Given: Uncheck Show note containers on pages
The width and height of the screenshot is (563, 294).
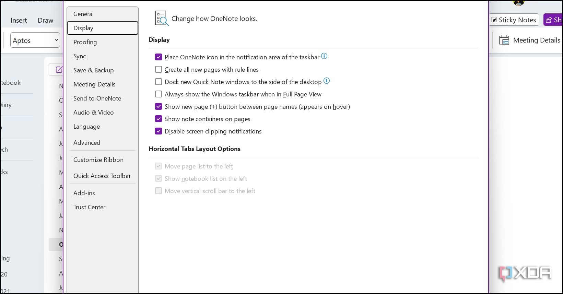Looking at the screenshot, I should (159, 119).
